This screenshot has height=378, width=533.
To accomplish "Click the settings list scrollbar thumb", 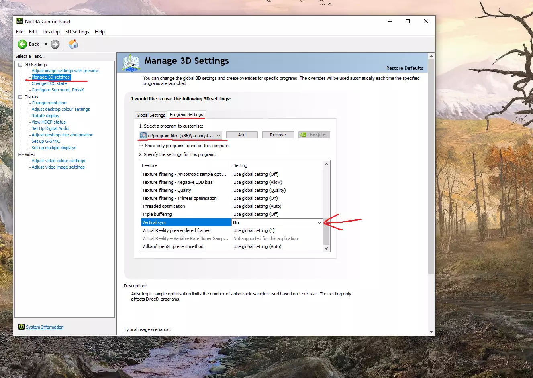I will tap(326, 231).
